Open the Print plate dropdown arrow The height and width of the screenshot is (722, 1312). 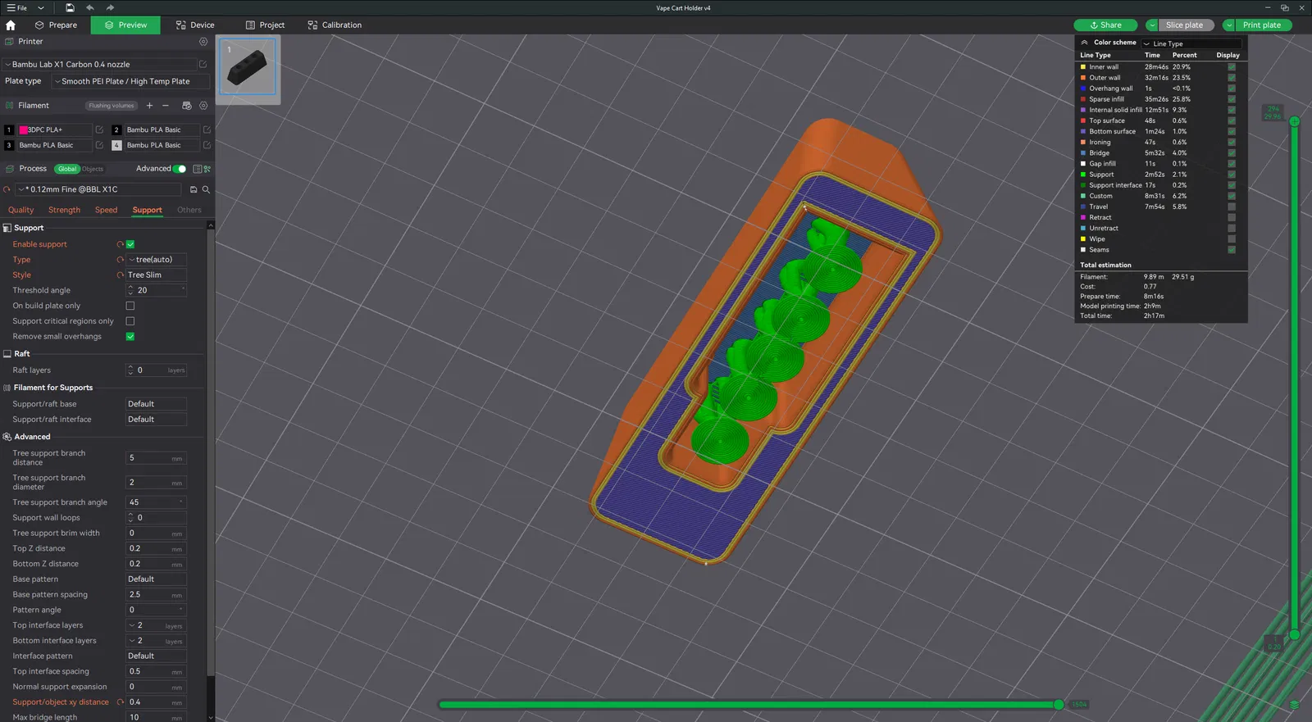pos(1228,25)
